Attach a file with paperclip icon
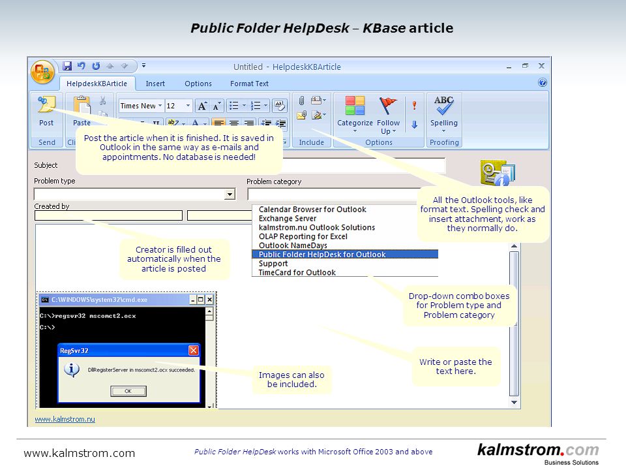The image size is (626, 470). coord(301,101)
